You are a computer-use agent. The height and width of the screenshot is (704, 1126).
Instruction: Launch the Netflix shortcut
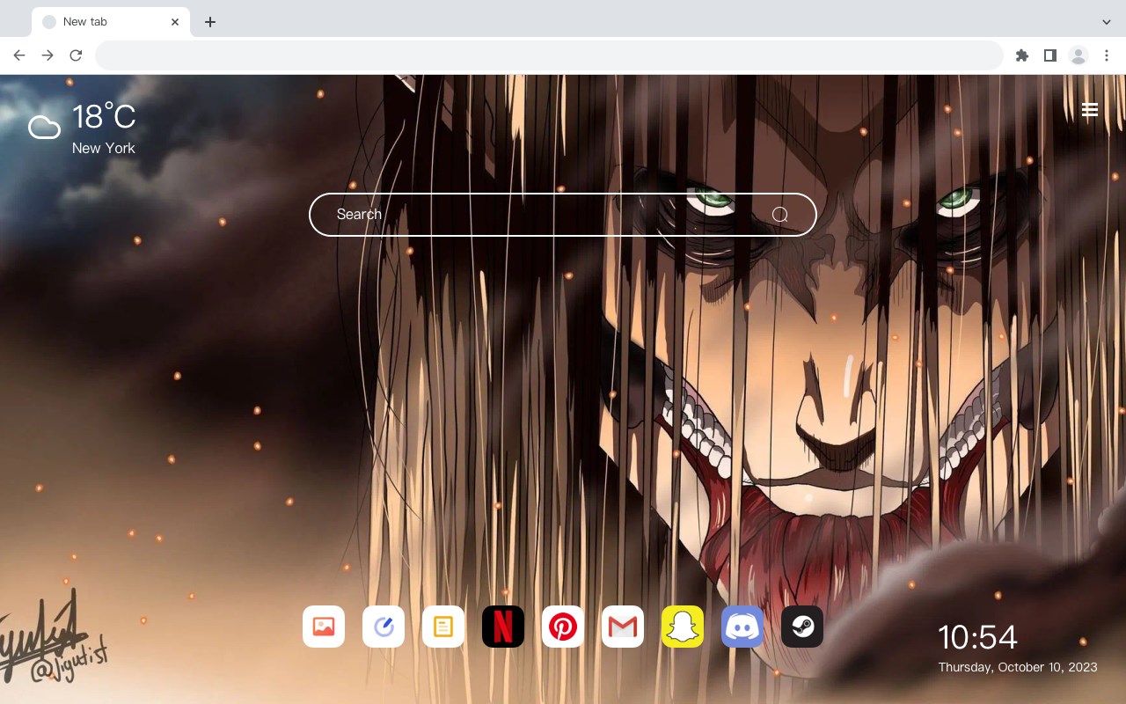503,627
